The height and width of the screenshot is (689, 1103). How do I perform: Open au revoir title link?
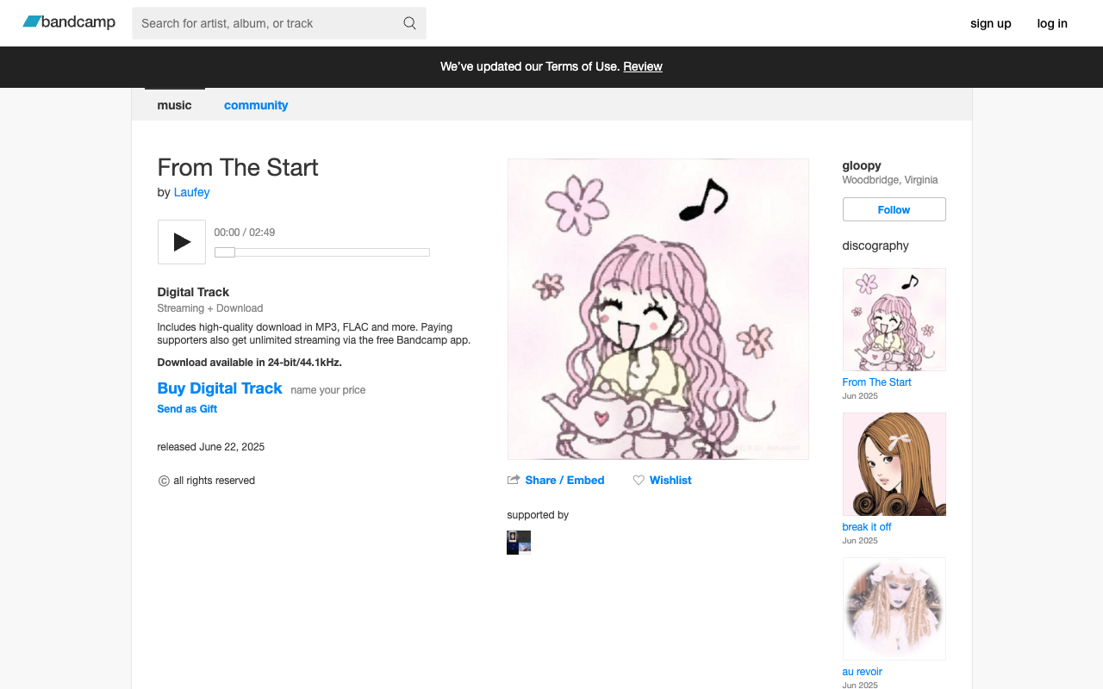(x=863, y=672)
